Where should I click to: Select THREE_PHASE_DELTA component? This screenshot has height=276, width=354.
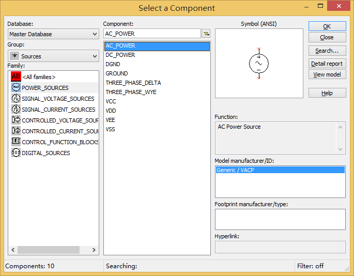(x=133, y=83)
